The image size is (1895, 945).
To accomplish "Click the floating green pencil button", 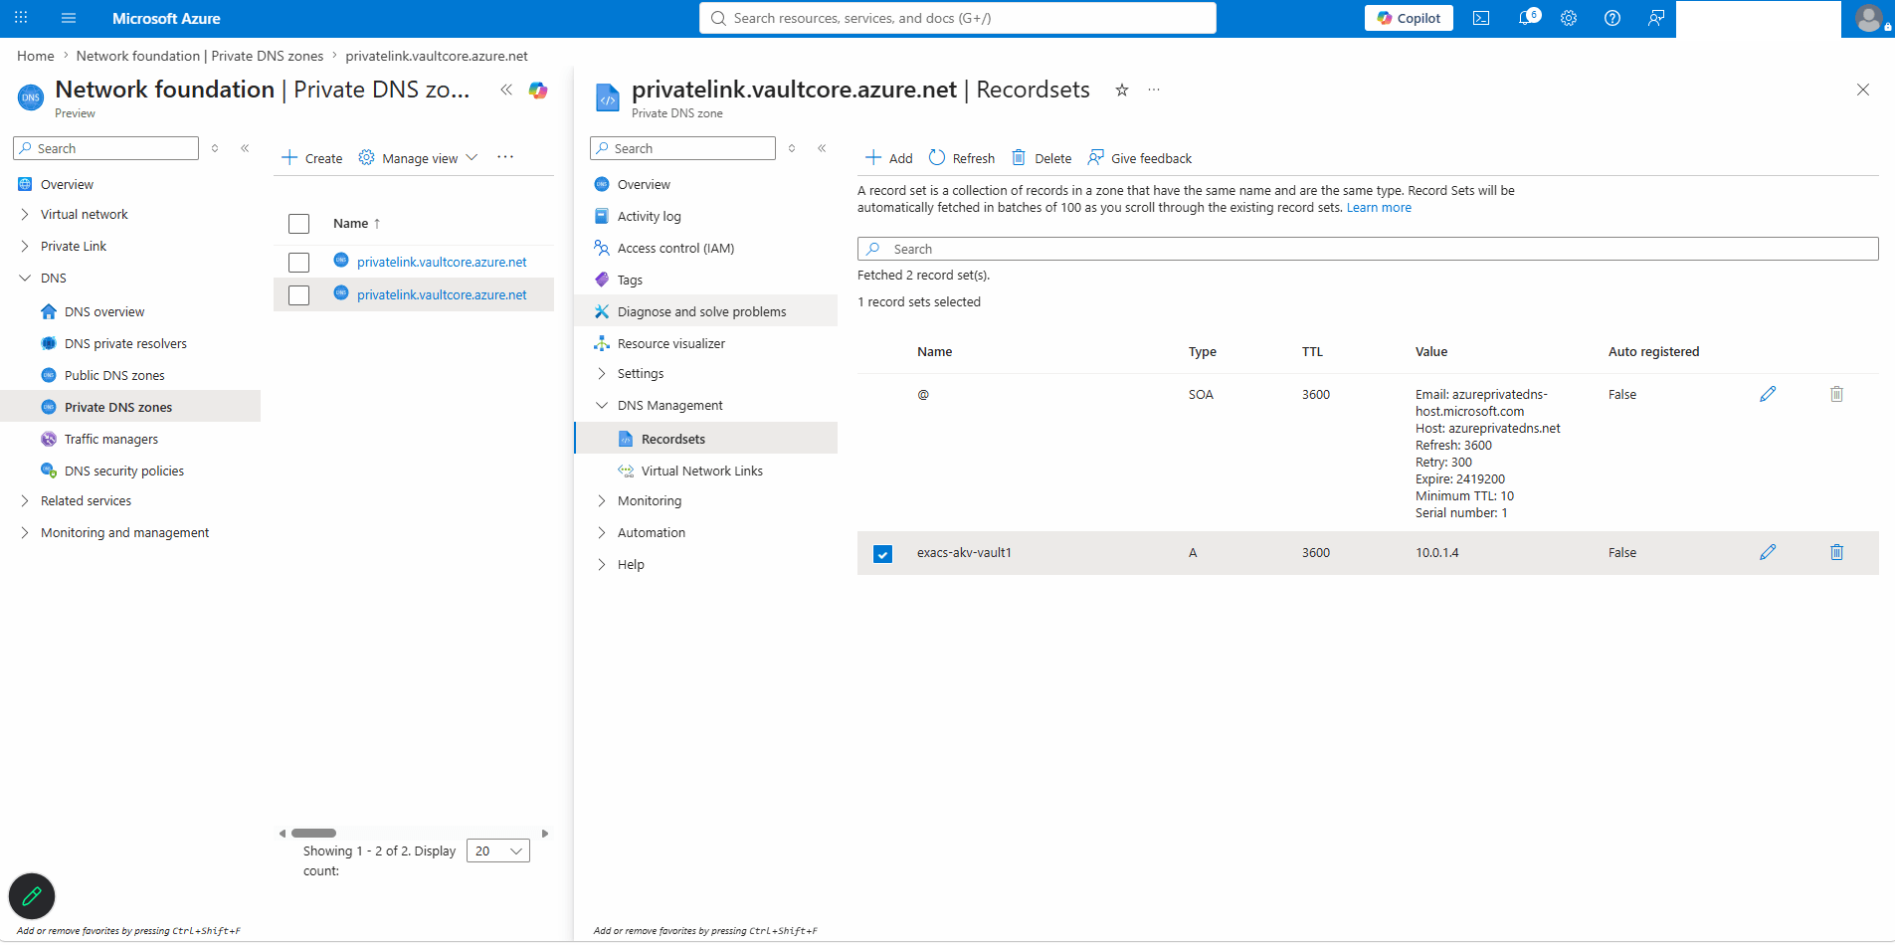I will pos(32,896).
